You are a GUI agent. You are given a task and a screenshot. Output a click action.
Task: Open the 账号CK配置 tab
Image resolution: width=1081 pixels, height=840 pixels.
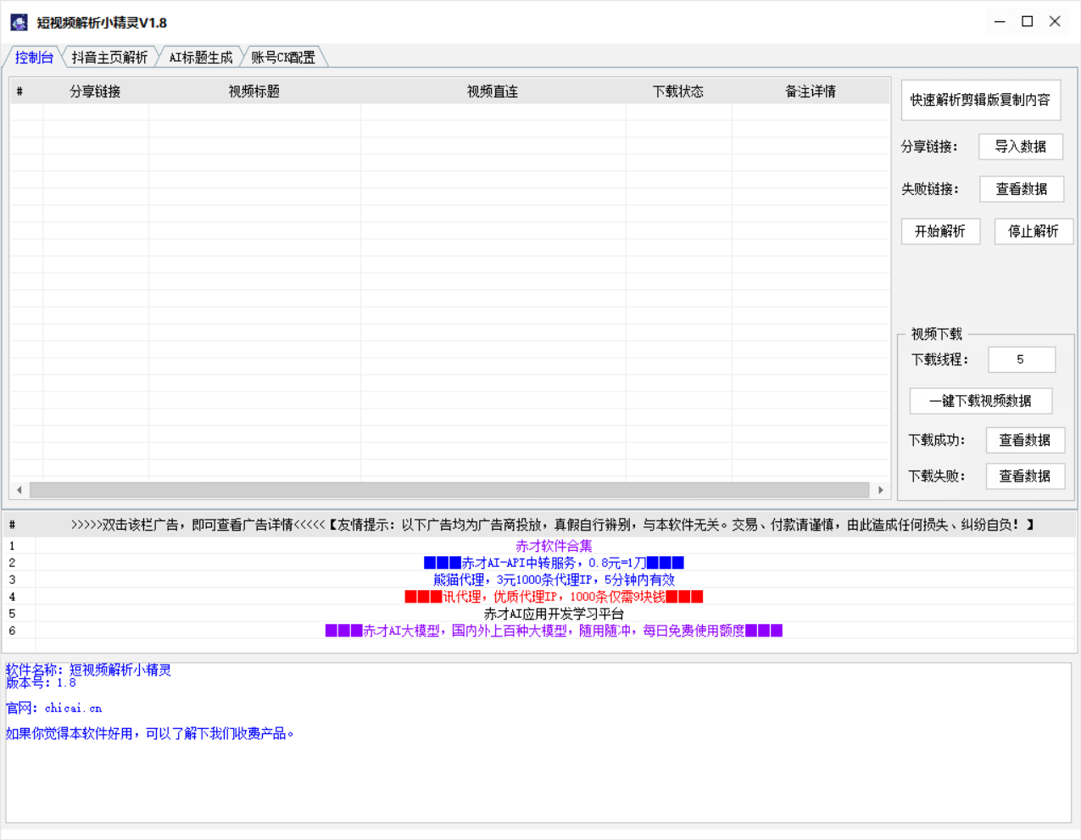[283, 58]
